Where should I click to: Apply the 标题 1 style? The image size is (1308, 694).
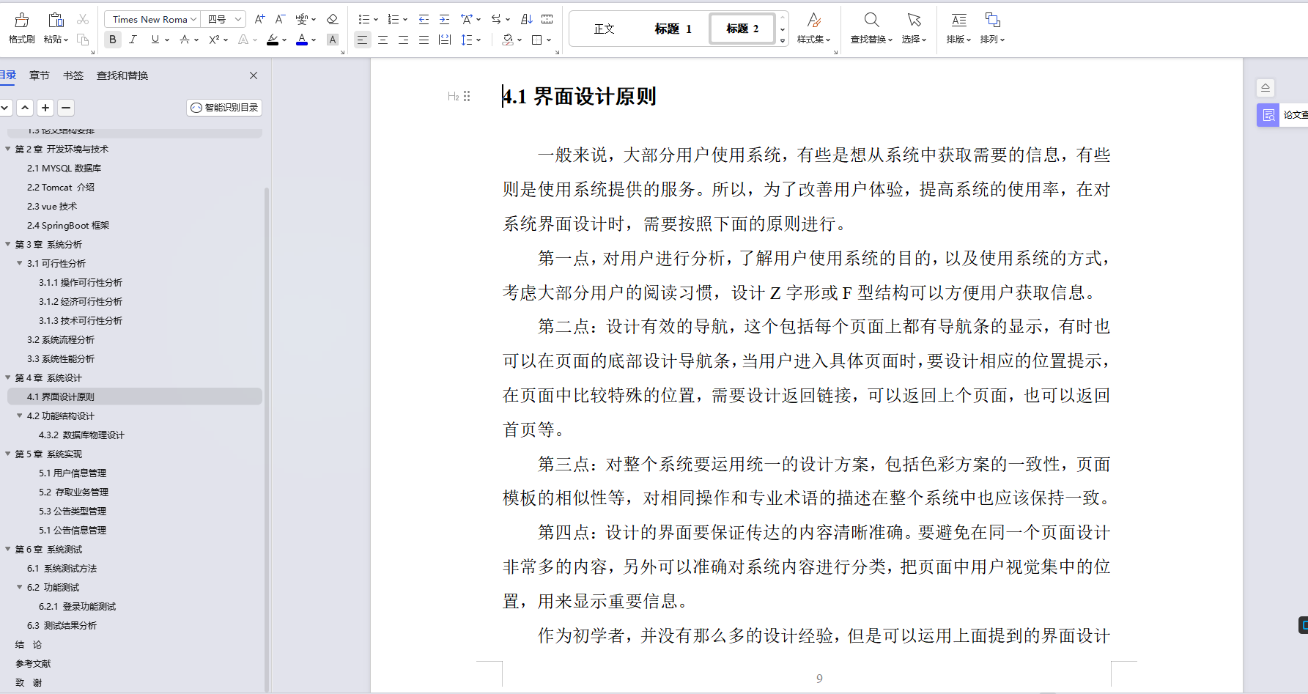click(673, 28)
